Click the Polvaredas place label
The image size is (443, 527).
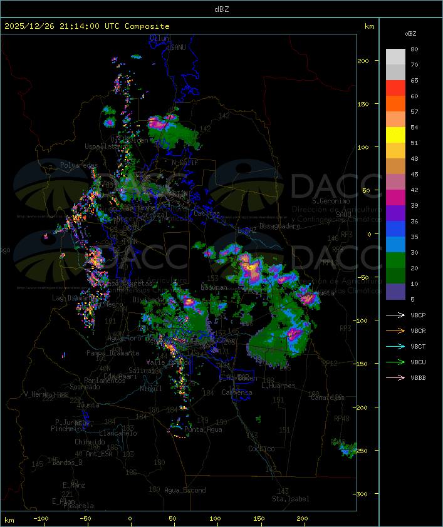coord(79,165)
